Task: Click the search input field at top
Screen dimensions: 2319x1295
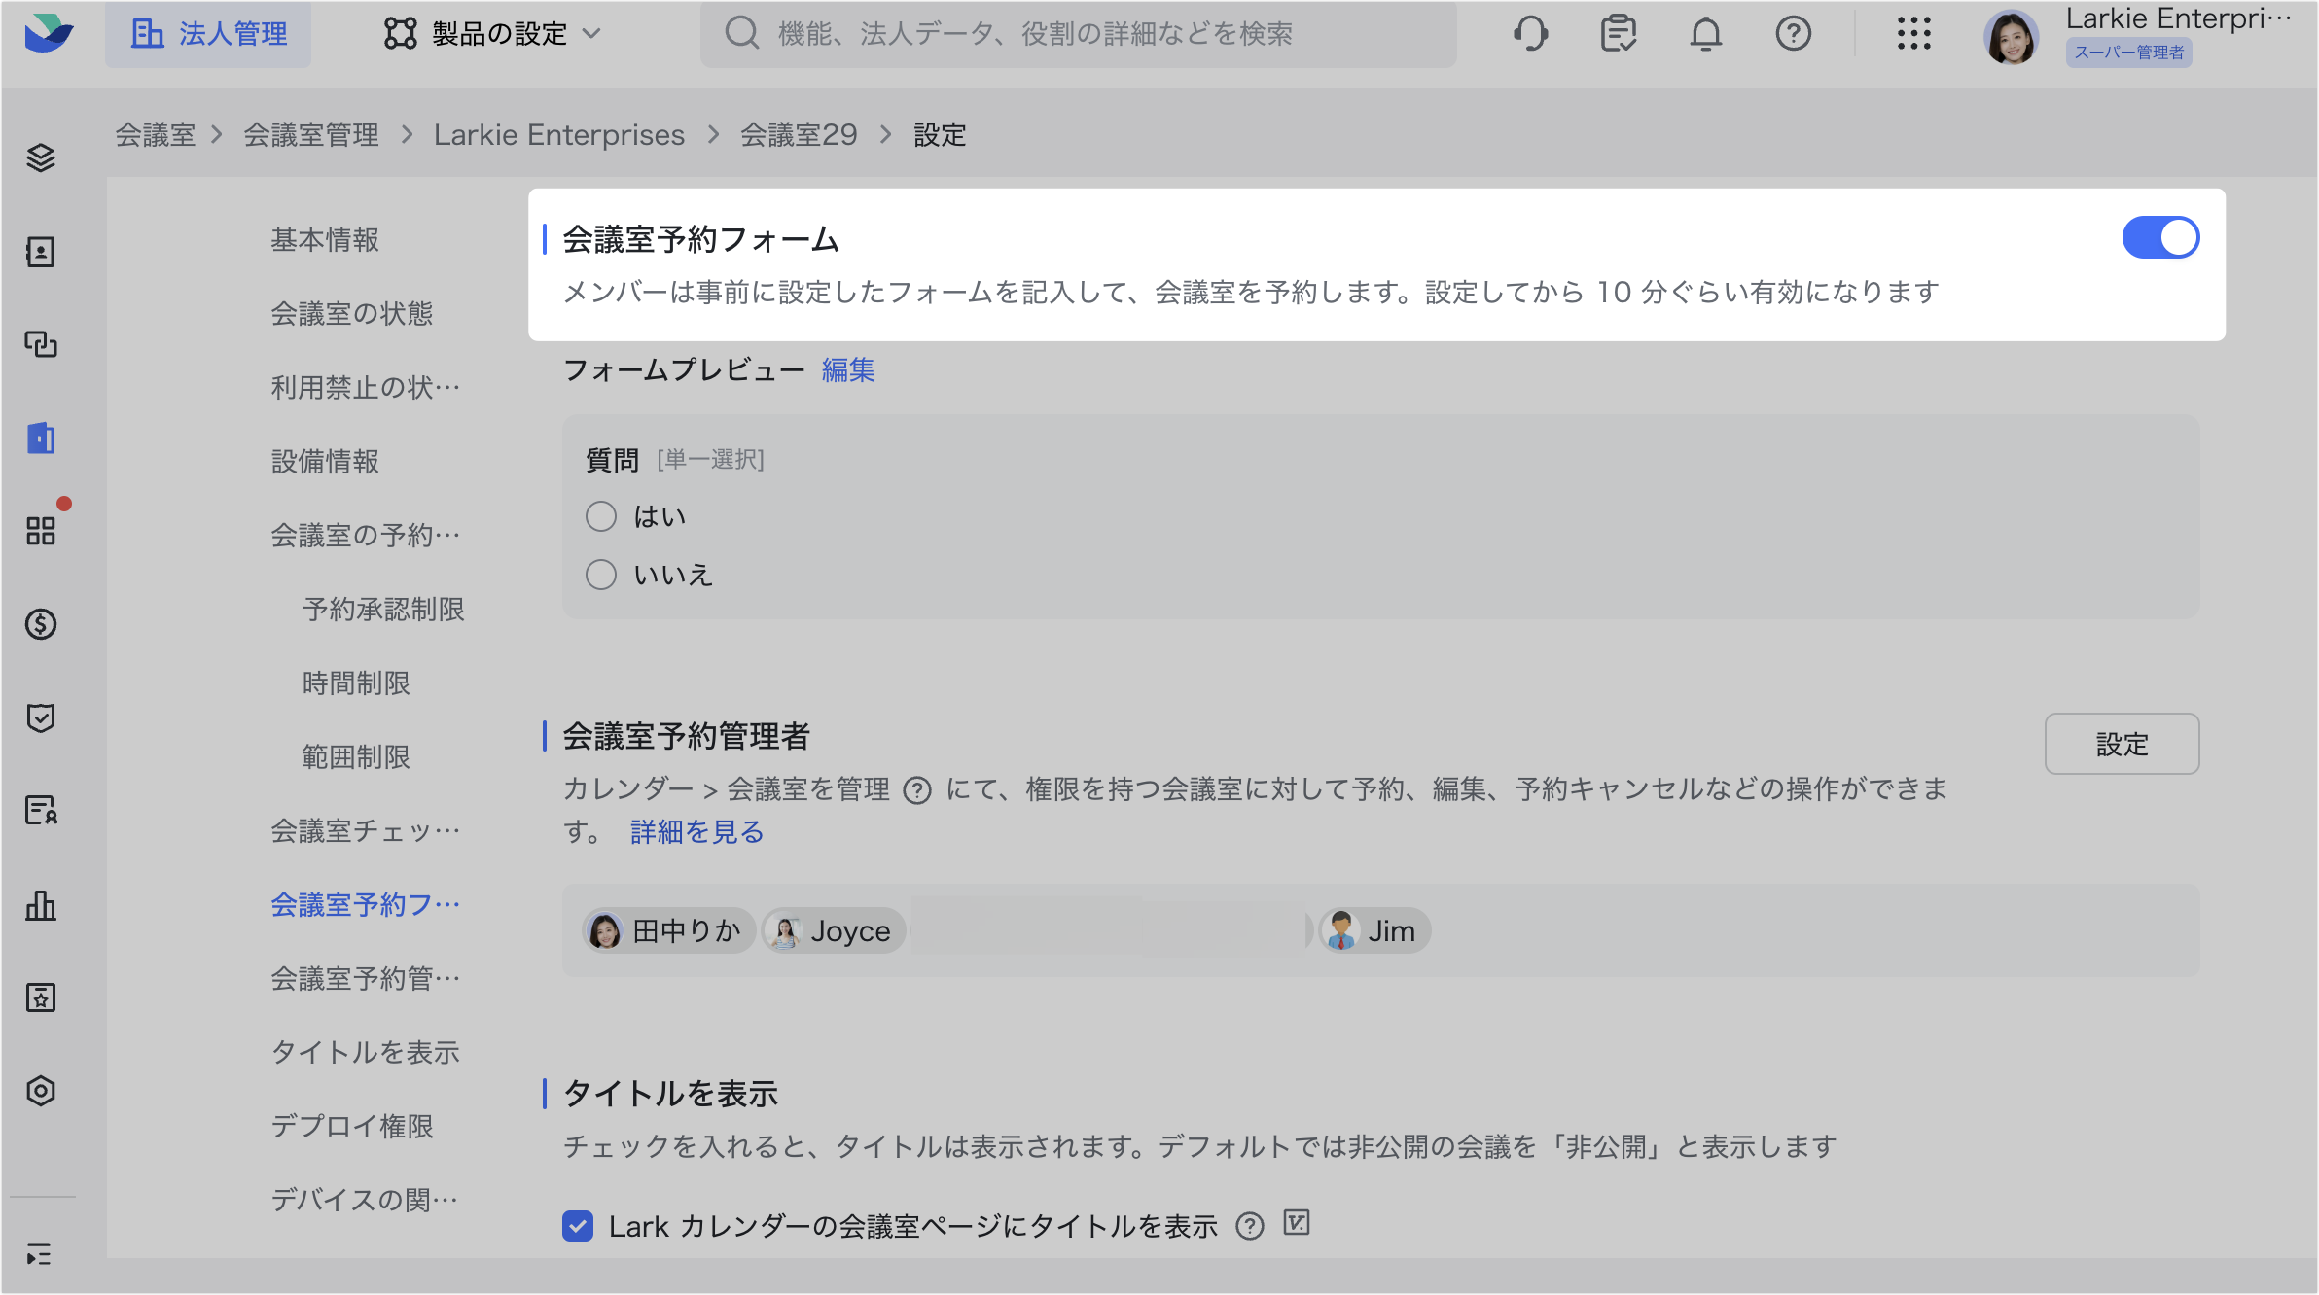Action: [x=1078, y=34]
